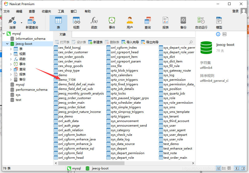Open the 模型 model toolbar button
Viewport: 249px width, 173px height.
click(219, 23)
